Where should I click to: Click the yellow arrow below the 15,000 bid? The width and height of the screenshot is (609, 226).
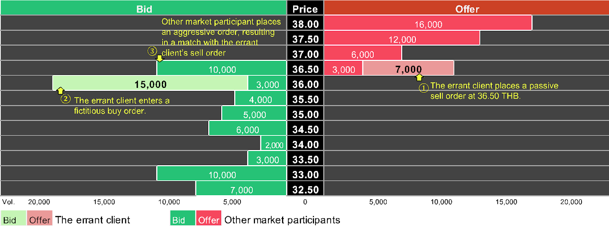coord(60,91)
